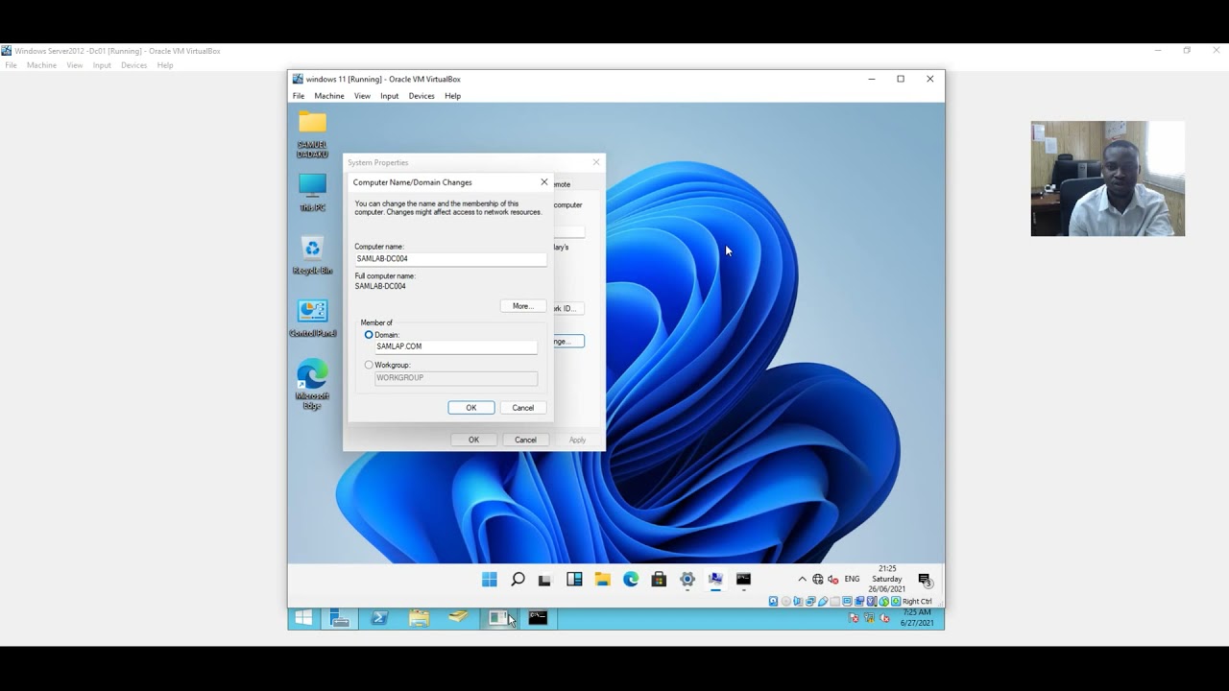This screenshot has width=1229, height=691.
Task: Click the VirtualBox optical disc status icon
Action: point(786,602)
